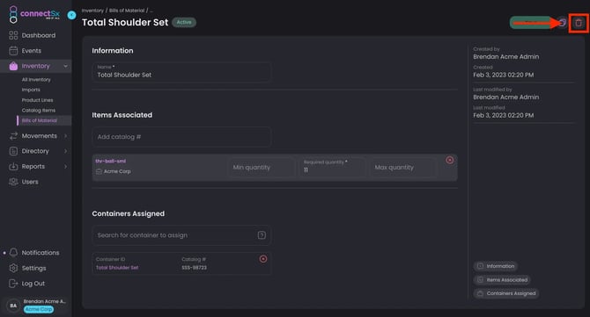Screen dimensions: 590x317
Task: Expand the Reports submenu
Action: 65,167
